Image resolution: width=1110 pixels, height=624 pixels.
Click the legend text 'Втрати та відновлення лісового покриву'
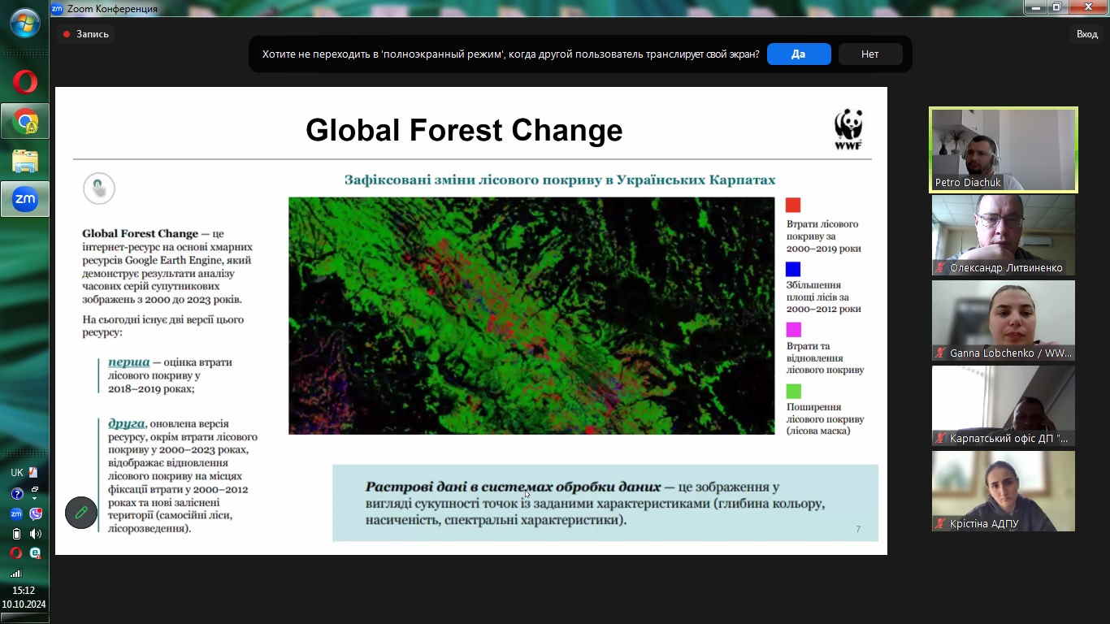[825, 358]
